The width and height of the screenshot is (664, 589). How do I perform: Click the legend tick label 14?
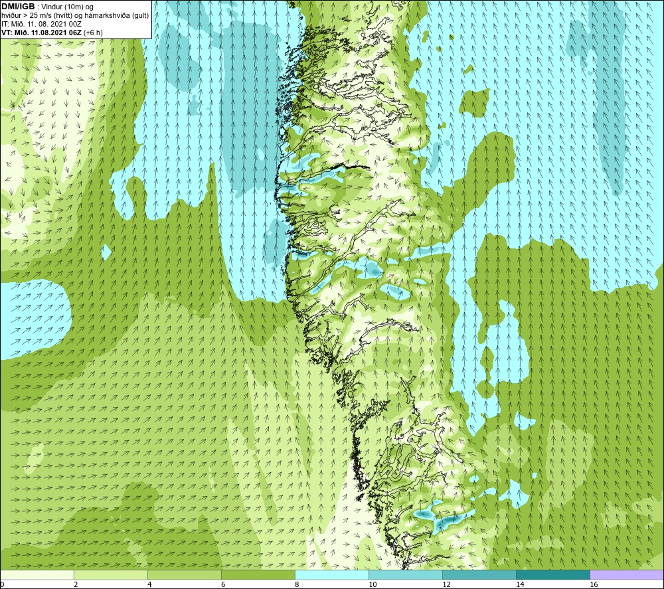[520, 585]
